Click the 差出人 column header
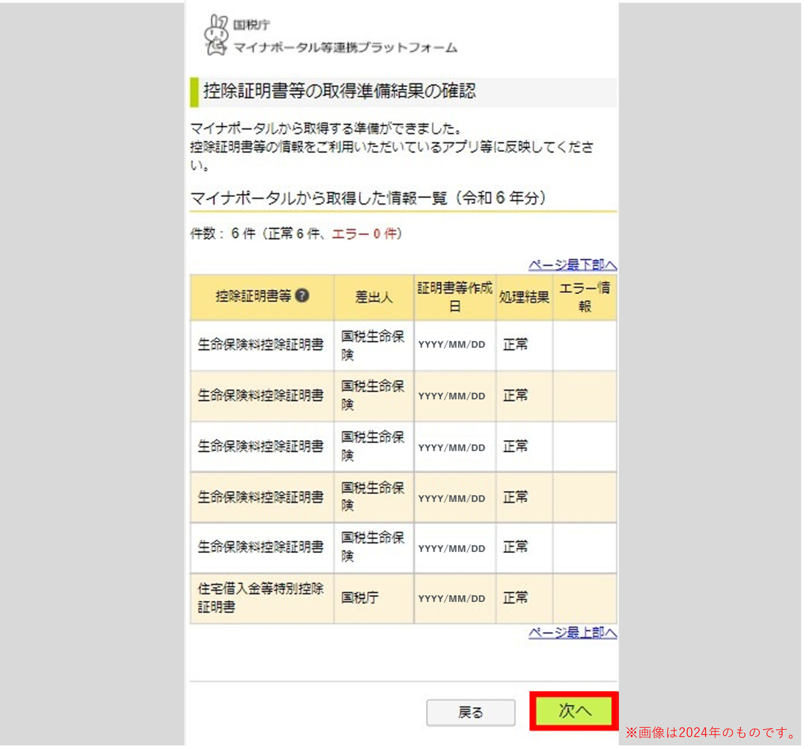This screenshot has height=749, width=810. (374, 297)
